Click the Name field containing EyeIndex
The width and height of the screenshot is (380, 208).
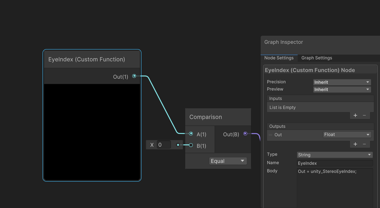(x=335, y=163)
